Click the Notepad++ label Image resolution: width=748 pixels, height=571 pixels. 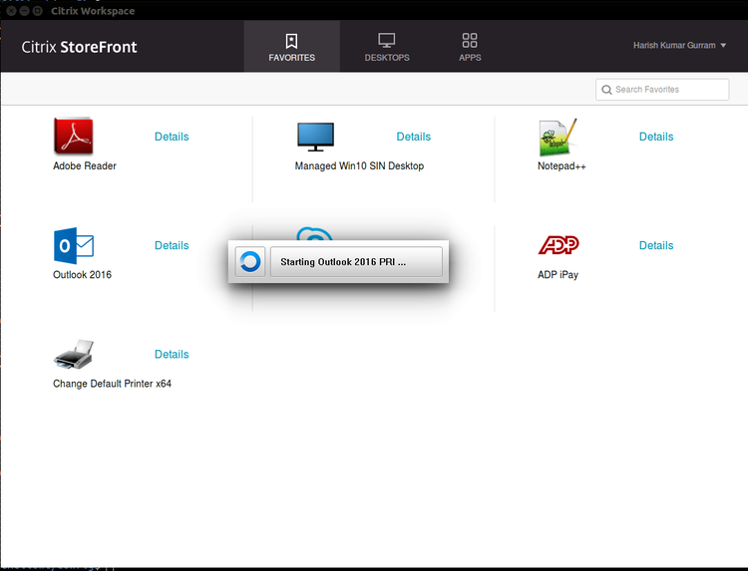click(561, 165)
